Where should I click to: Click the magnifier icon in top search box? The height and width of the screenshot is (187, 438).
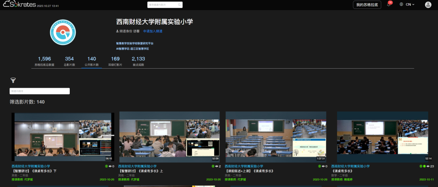[x=179, y=5]
